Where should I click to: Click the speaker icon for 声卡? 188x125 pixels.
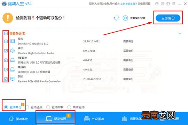tap(12, 51)
